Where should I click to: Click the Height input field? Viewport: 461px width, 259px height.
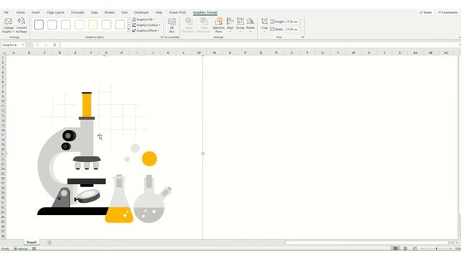[292, 22]
